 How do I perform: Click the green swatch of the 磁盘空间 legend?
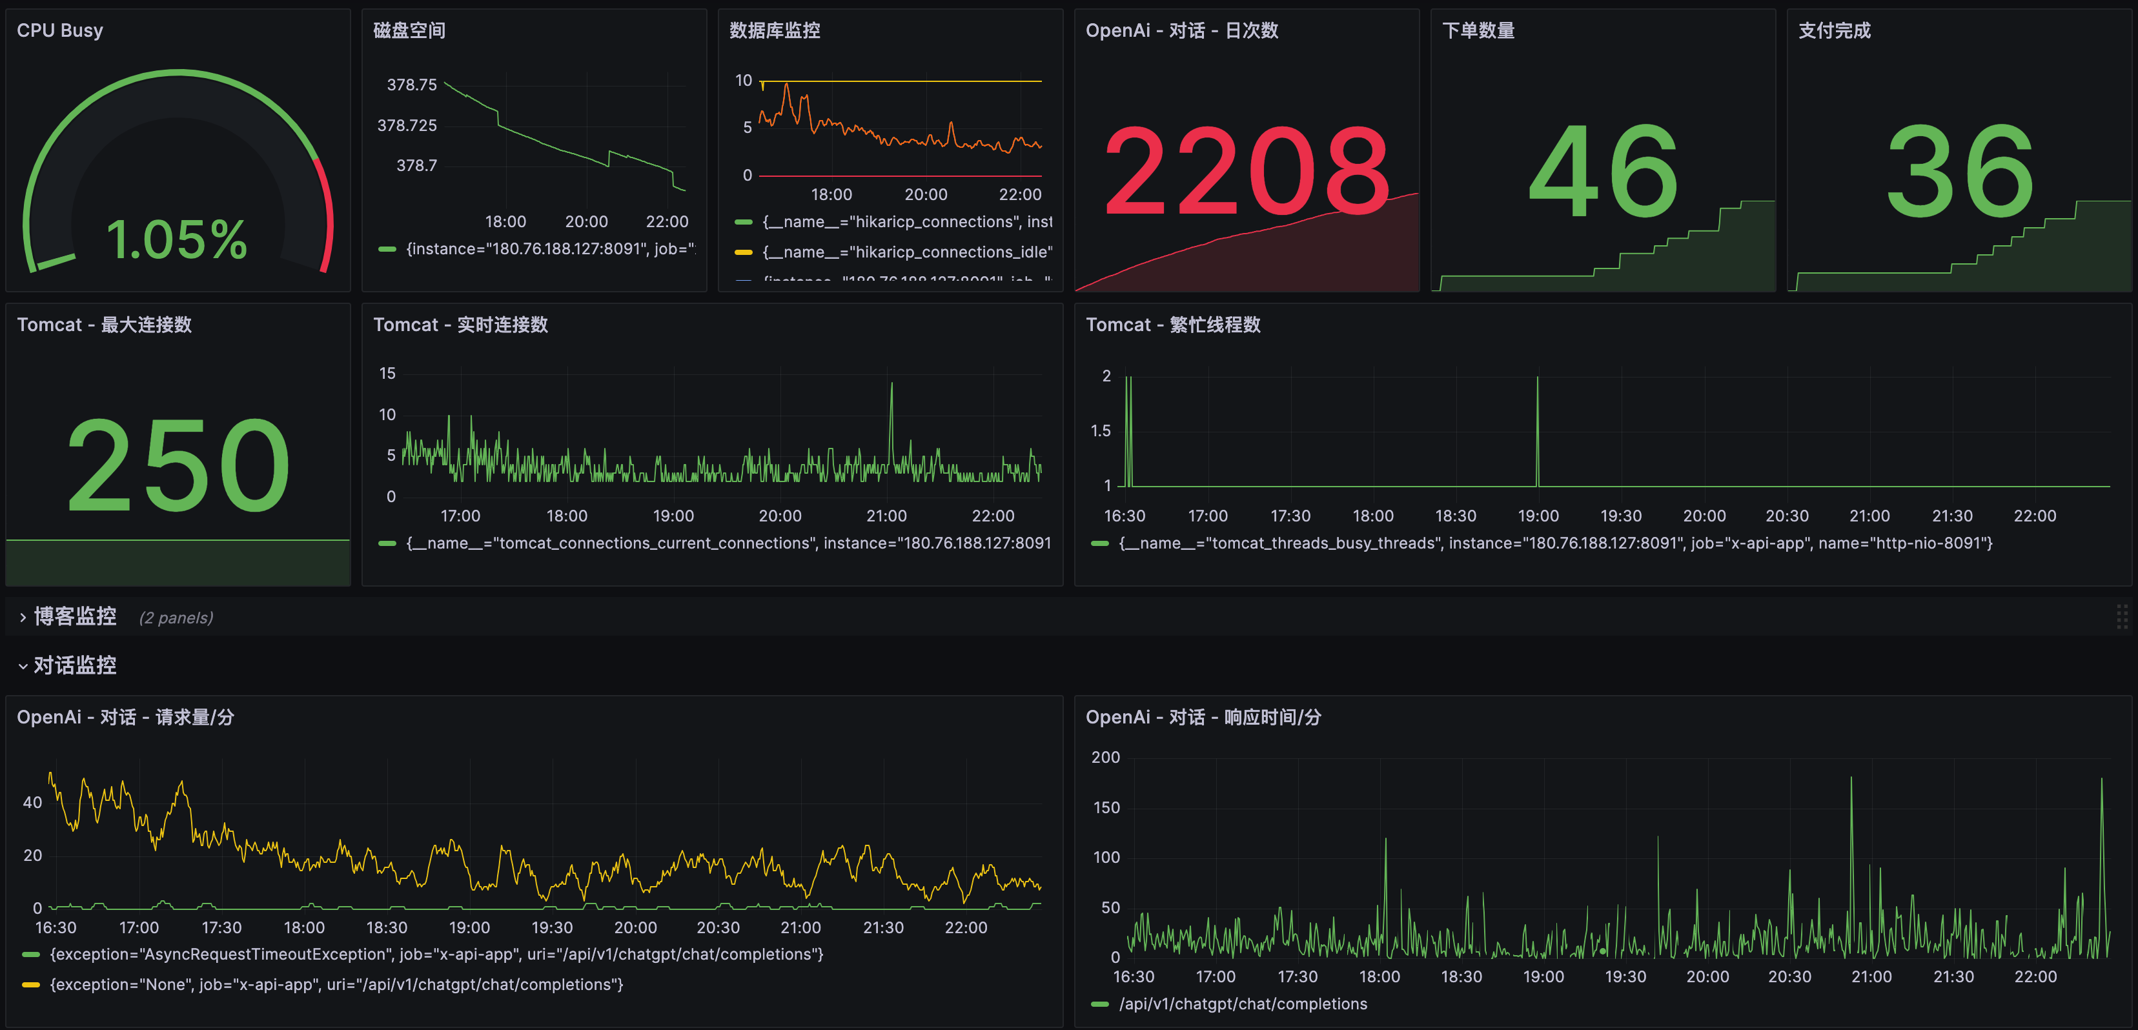pos(387,249)
